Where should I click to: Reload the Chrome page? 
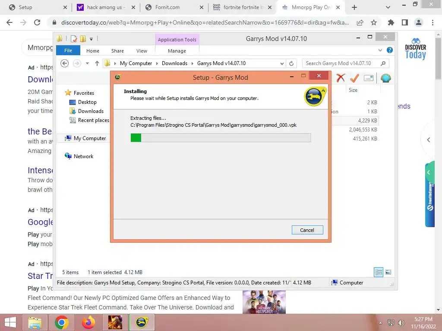click(37, 22)
